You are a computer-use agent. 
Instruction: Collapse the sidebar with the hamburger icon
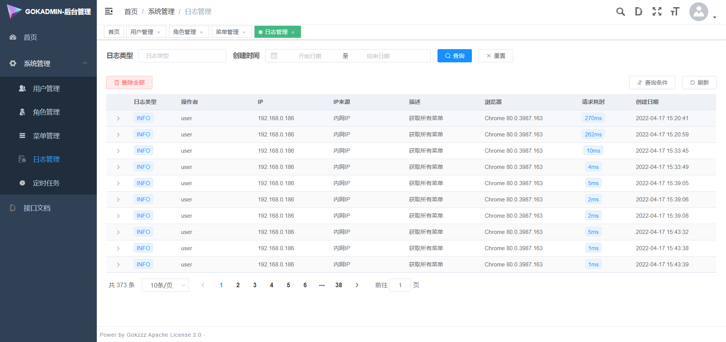tap(109, 11)
